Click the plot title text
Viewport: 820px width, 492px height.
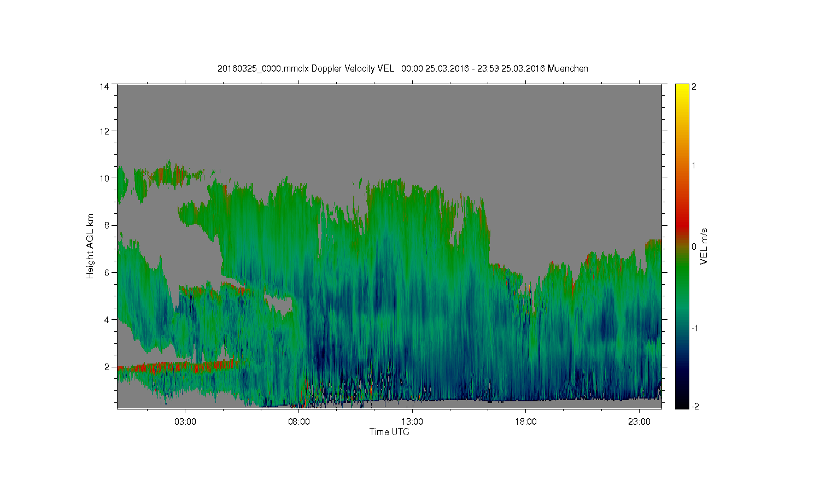(403, 68)
